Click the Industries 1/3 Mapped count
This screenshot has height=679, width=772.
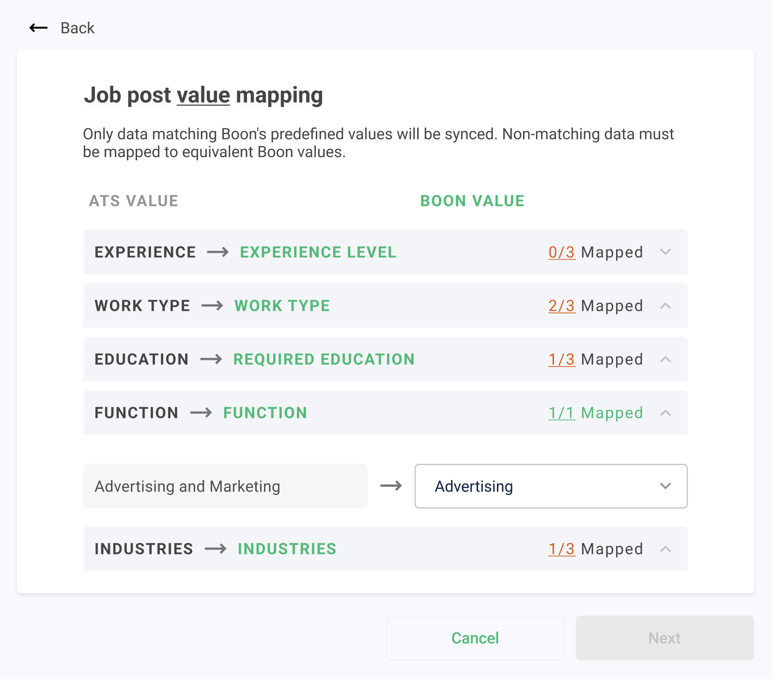point(596,549)
